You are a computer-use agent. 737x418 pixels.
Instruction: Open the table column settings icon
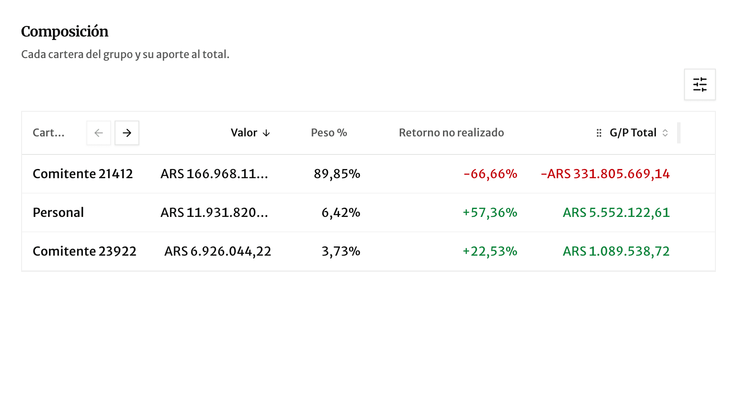coord(700,84)
